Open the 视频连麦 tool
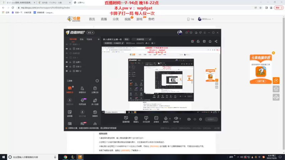285x160 pixels. coord(82,102)
